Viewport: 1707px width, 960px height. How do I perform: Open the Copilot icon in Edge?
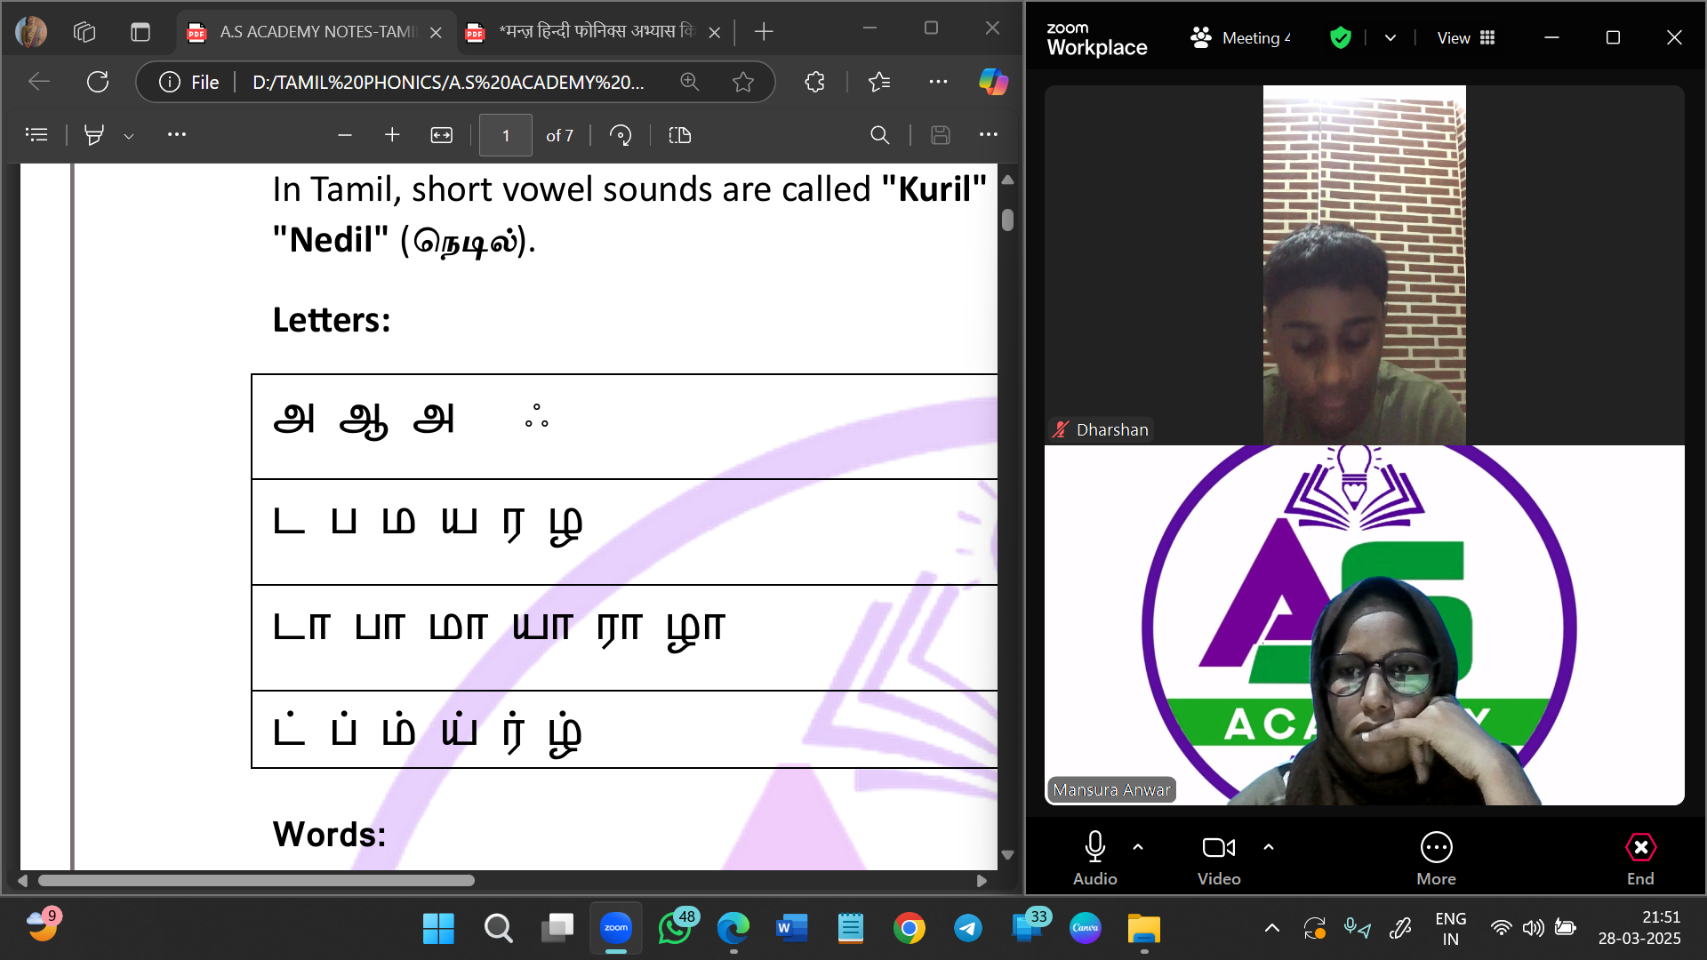tap(992, 82)
